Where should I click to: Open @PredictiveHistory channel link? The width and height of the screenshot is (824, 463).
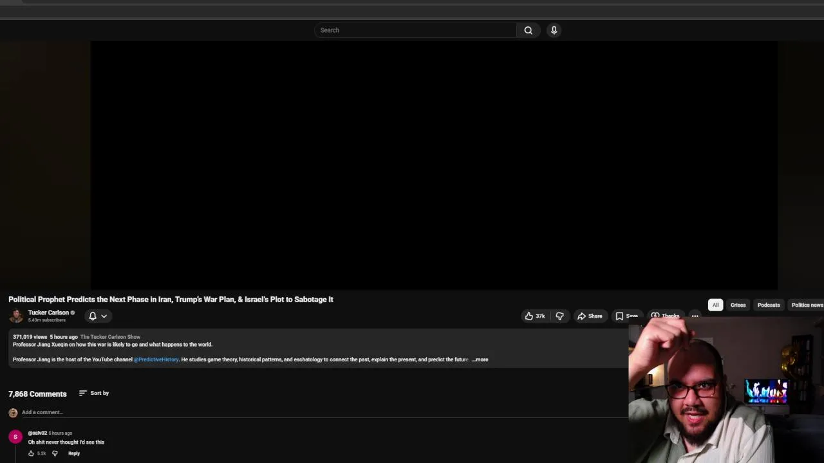point(156,359)
